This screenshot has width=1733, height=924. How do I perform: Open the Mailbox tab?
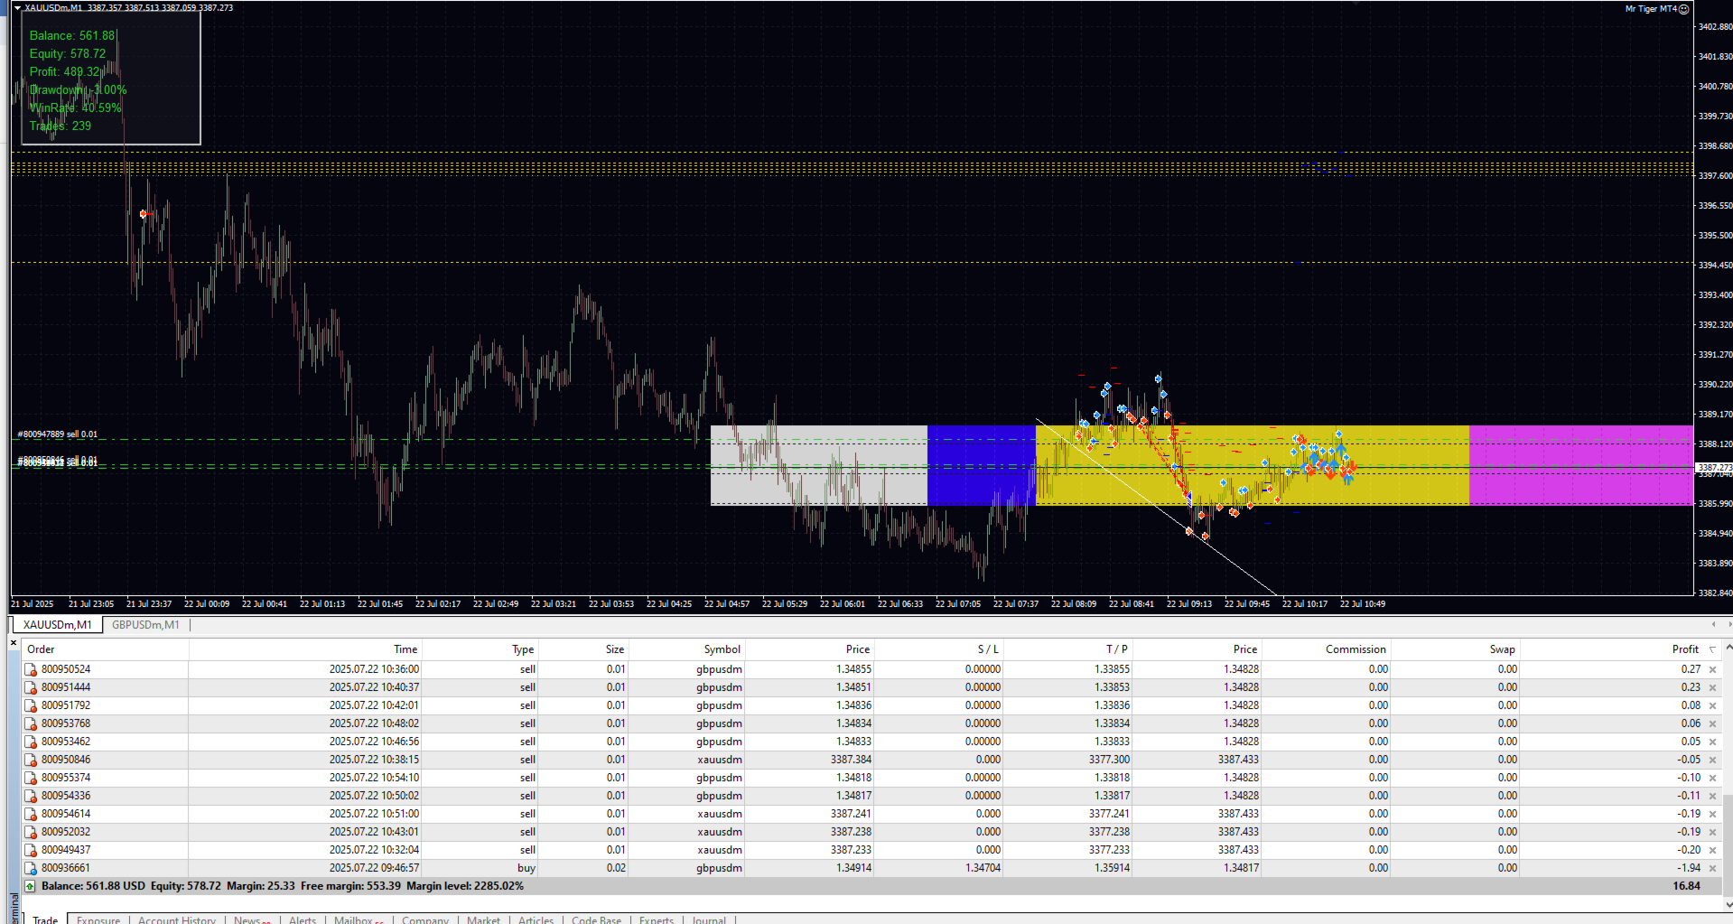[359, 919]
